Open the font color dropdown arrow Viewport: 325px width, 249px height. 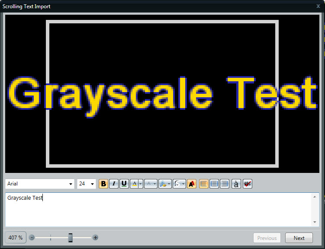pos(141,184)
